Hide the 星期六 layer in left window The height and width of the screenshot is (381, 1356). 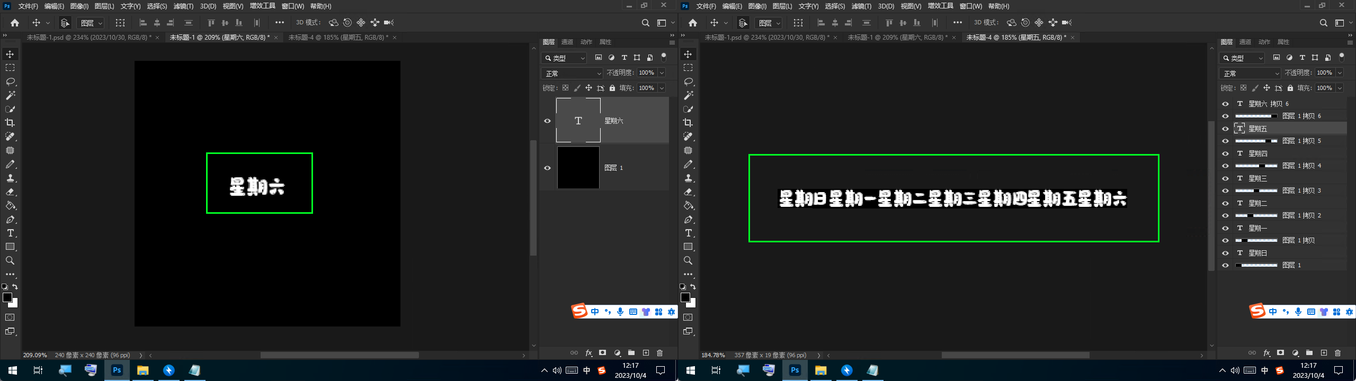(547, 121)
